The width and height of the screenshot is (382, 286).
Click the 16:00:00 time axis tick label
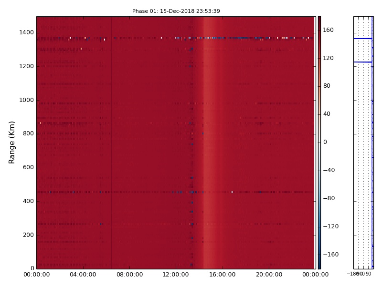(222, 275)
